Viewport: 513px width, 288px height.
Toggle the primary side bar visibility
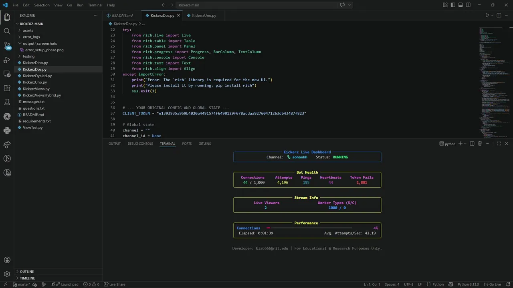pos(453,5)
